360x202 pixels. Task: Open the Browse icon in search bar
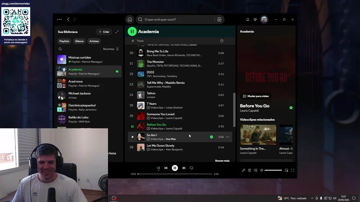click(219, 19)
